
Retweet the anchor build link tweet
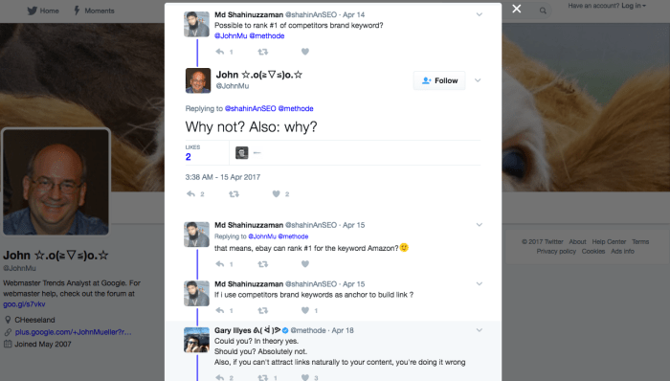tap(263, 310)
